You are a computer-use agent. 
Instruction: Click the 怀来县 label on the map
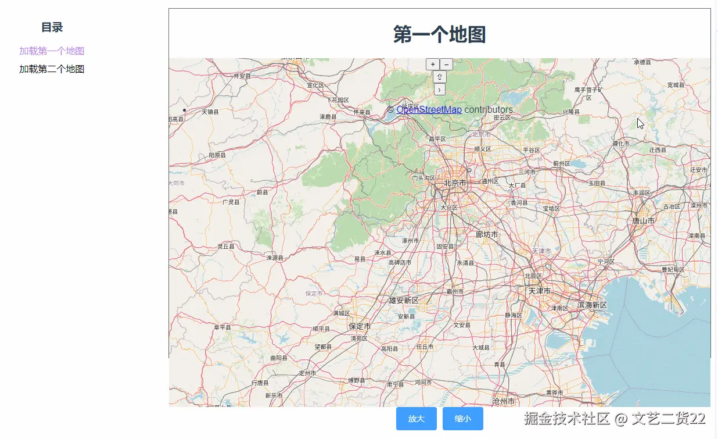[362, 113]
